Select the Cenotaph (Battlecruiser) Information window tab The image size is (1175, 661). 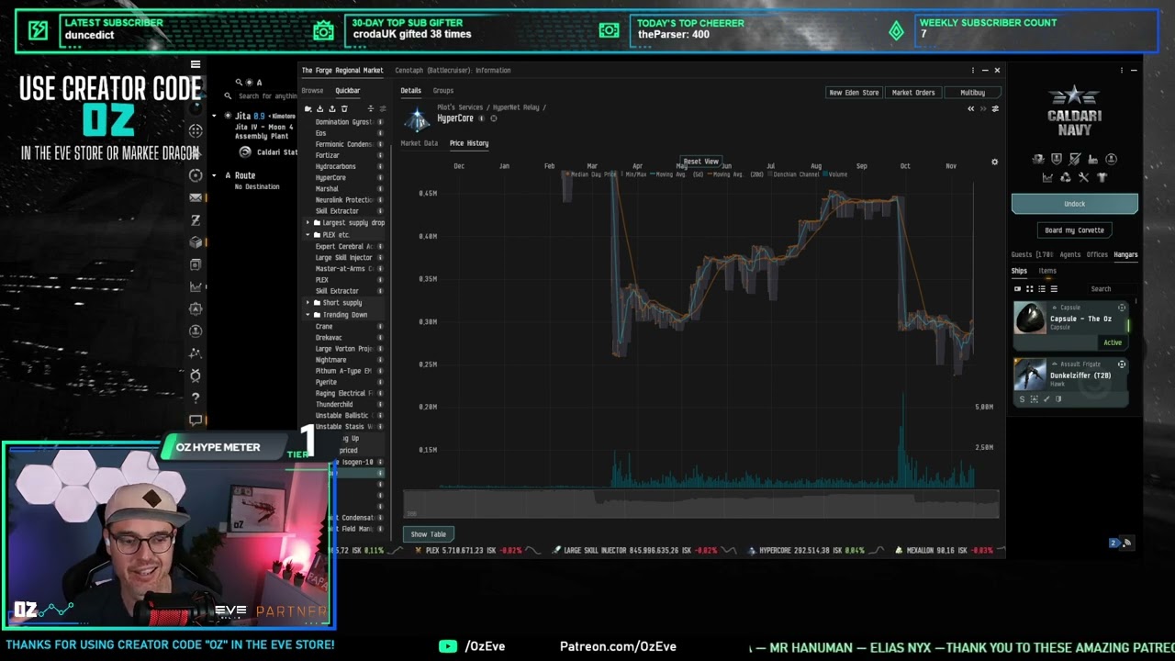(x=453, y=70)
